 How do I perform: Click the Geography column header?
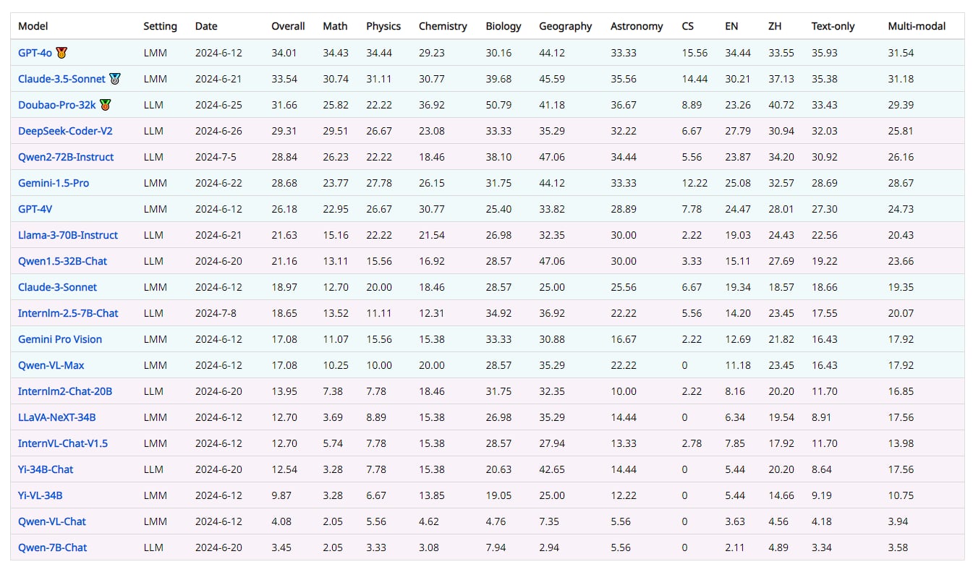[x=566, y=26]
